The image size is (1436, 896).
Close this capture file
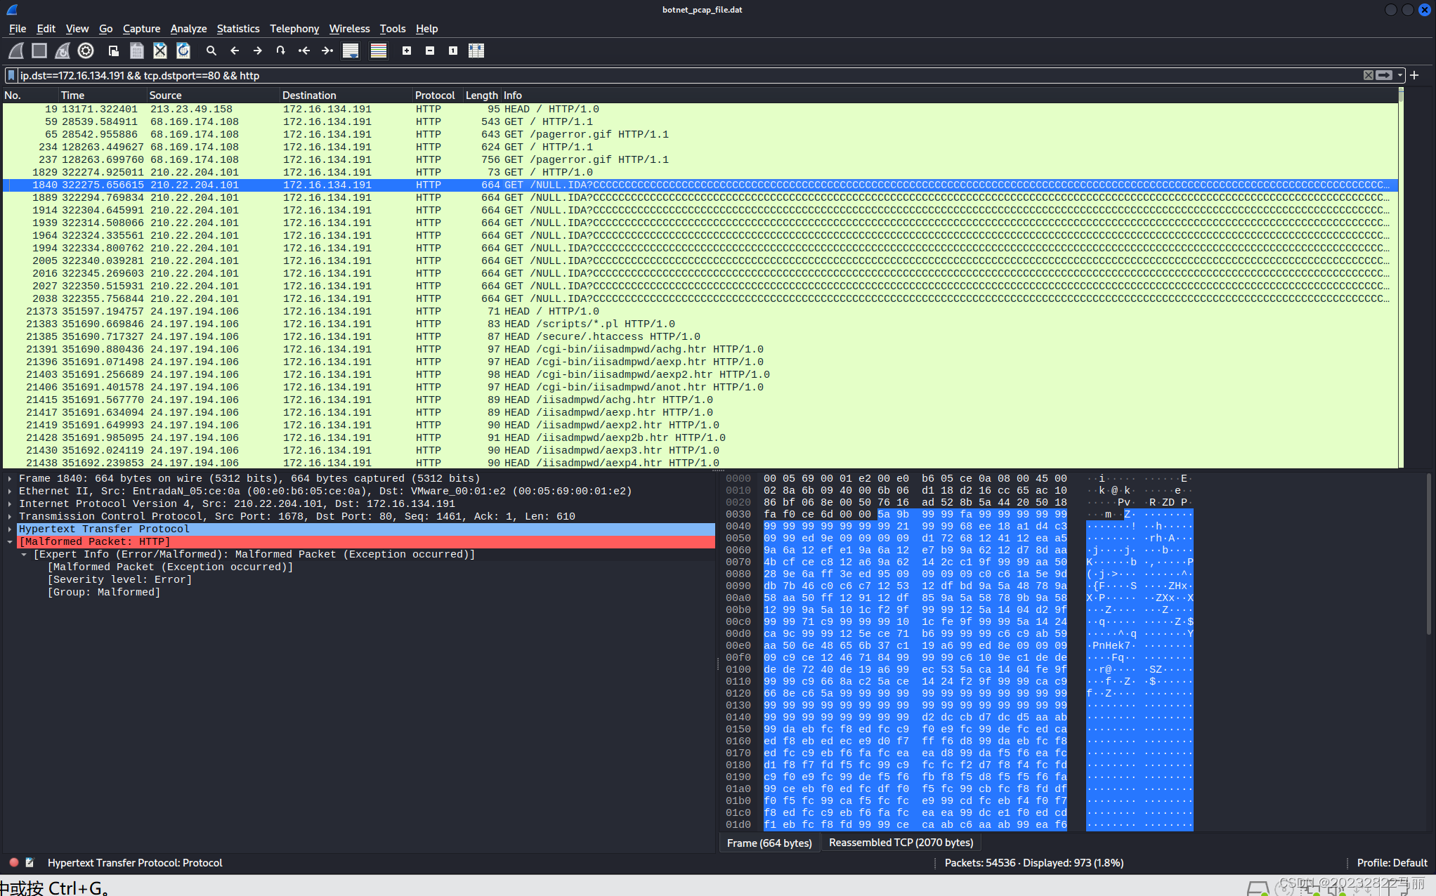tap(160, 51)
